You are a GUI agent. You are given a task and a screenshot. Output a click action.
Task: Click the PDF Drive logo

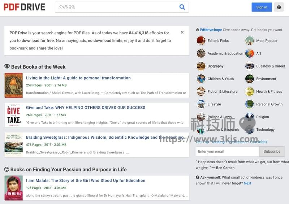coord(24,7)
